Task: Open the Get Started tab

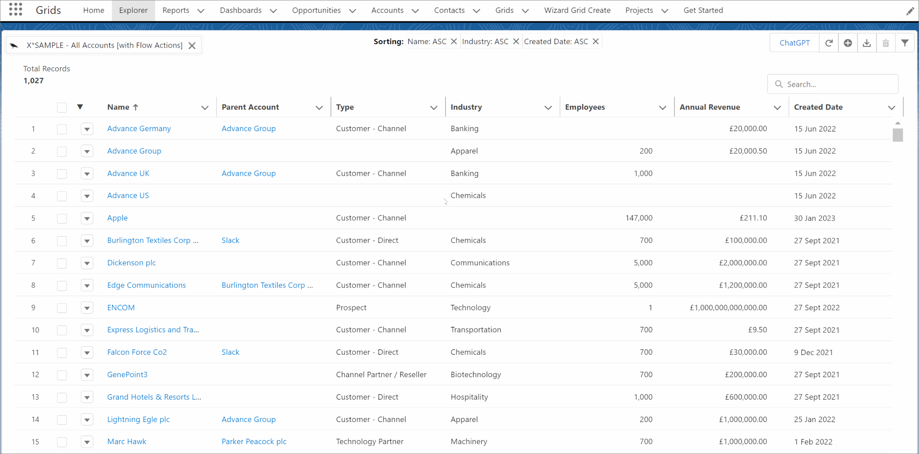Action: click(703, 10)
